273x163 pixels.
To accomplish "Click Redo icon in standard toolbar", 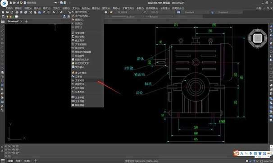I will pos(61,12).
